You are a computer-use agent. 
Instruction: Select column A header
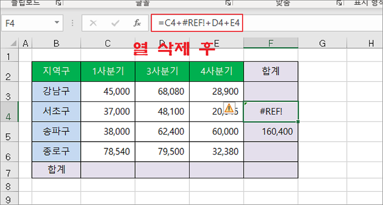pyautogui.click(x=25, y=44)
